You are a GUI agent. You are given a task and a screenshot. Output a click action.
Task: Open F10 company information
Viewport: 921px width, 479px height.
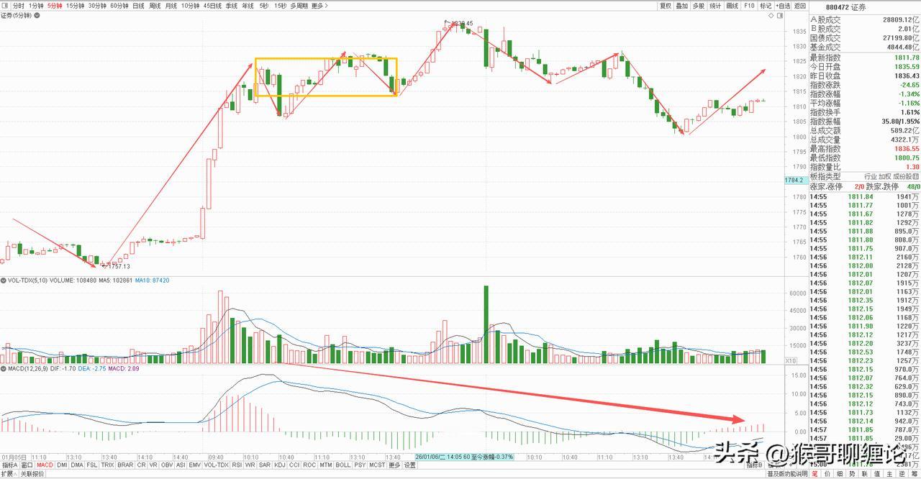coord(750,5)
